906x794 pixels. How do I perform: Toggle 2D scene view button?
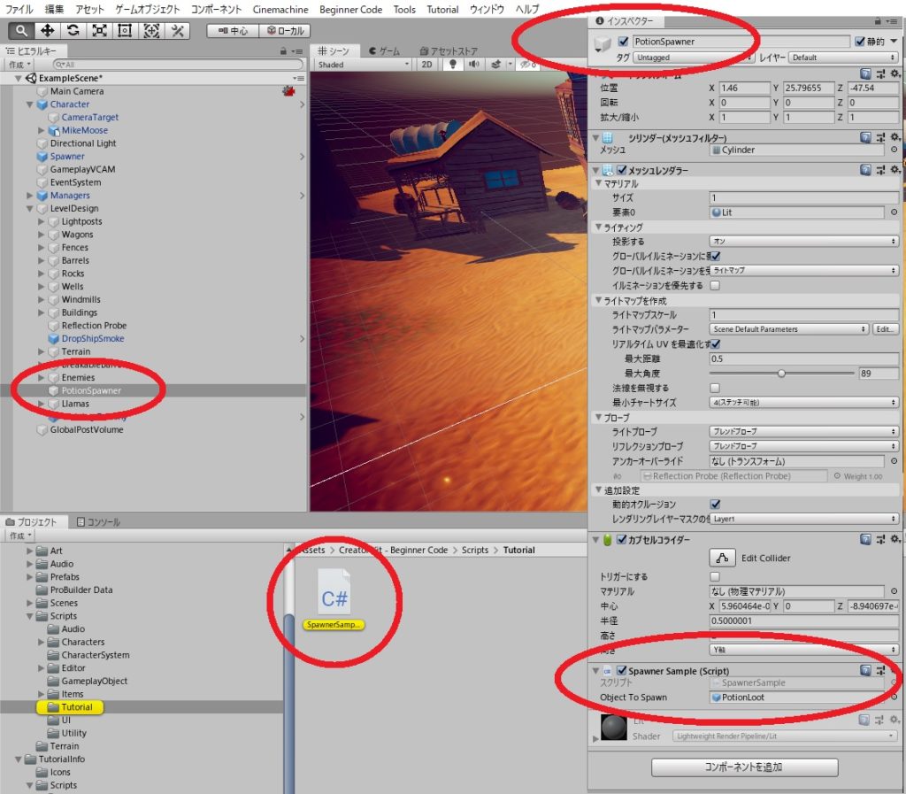coord(427,64)
